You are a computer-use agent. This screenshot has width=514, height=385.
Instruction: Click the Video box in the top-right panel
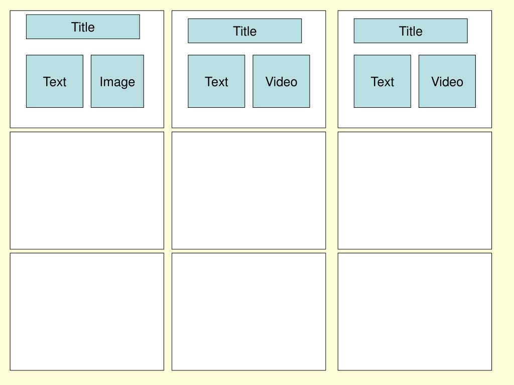point(447,81)
